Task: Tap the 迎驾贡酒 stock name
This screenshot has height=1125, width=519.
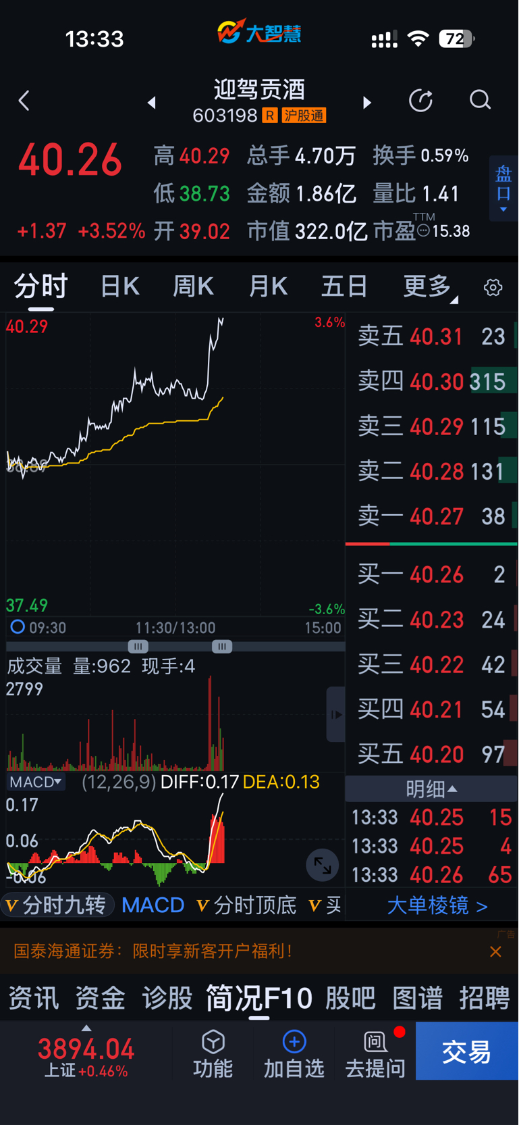Action: 259,89
